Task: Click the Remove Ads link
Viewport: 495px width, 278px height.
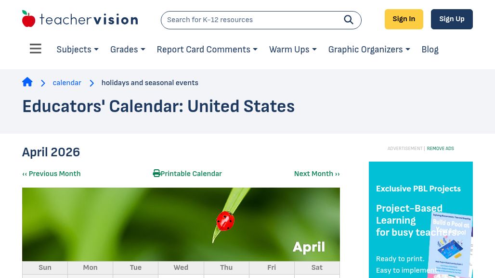Action: [x=440, y=149]
